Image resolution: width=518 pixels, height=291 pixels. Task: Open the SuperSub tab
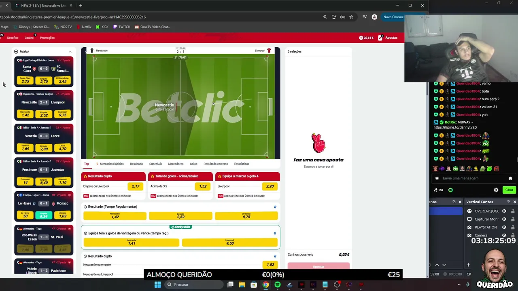[155, 164]
